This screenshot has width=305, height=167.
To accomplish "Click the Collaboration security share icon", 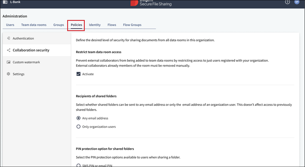I will (8, 50).
